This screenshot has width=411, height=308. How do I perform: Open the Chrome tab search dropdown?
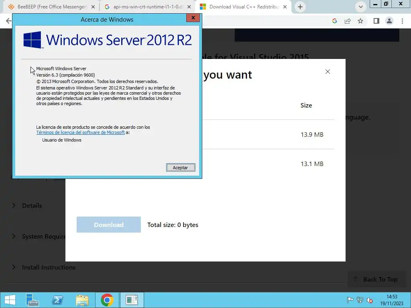(361, 7)
